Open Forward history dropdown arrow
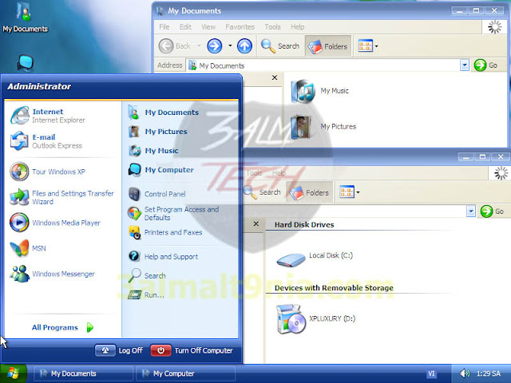 230,46
